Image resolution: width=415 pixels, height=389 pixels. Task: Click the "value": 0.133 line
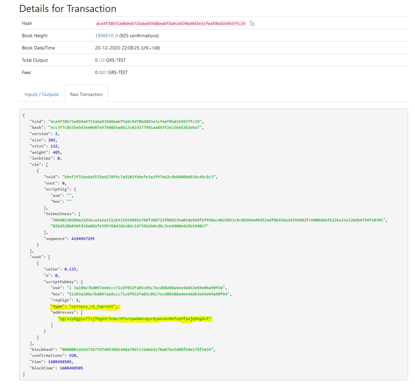[x=61, y=269]
